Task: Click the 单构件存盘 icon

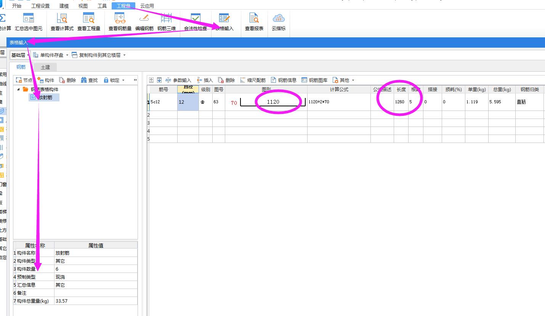Action: [x=36, y=55]
